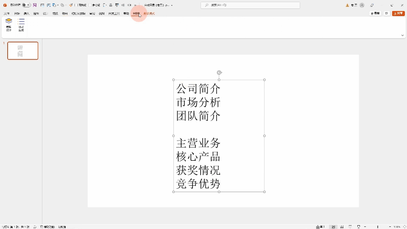The height and width of the screenshot is (229, 407).
Task: Click zoom out minus button
Action: click(365, 226)
